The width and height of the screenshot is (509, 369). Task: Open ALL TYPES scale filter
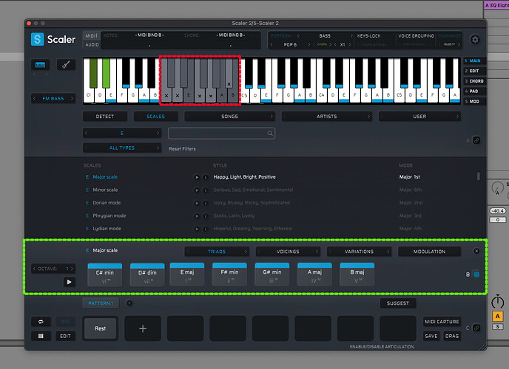click(x=122, y=148)
